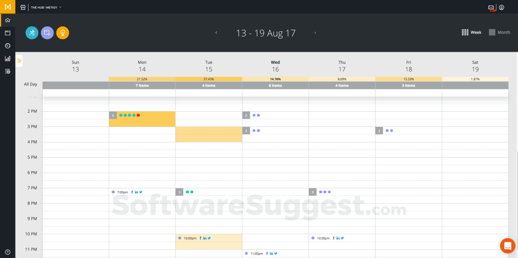Toggle the calendar filter settings panel
Viewport: 518px width, 258px height.
[x=19, y=60]
